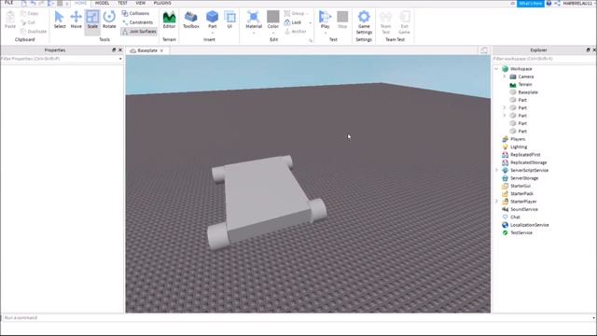The image size is (597, 336).
Task: Open the help question mark icon
Action: (x=548, y=3)
